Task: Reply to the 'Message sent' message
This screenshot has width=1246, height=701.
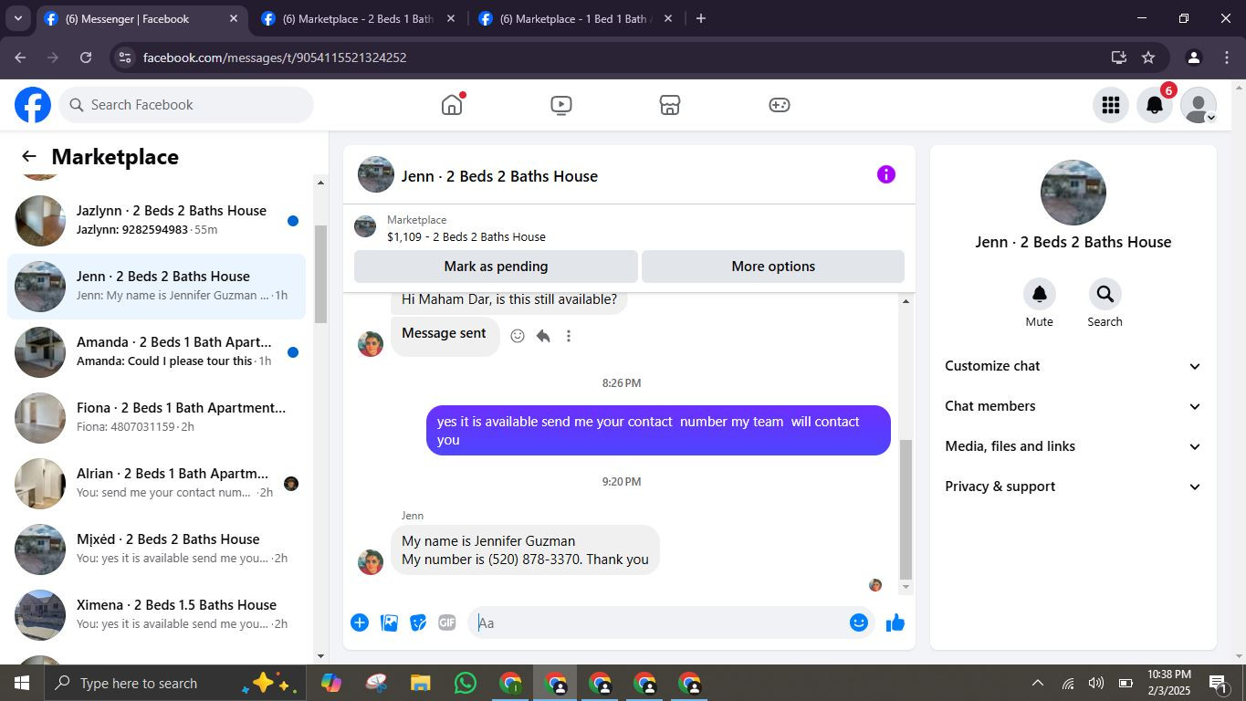Action: [543, 336]
